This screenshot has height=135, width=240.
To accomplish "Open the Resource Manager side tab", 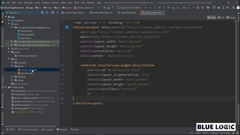I will coord(3,37).
